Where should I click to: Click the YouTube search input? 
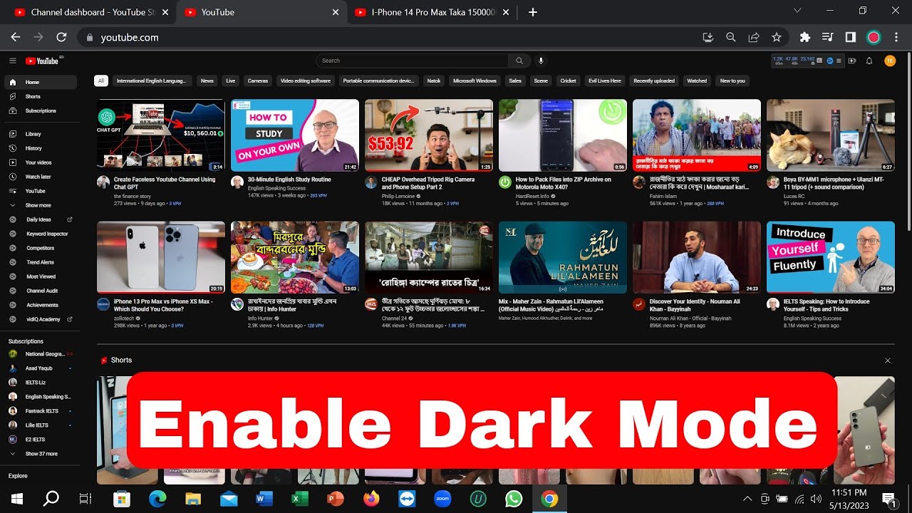point(413,61)
